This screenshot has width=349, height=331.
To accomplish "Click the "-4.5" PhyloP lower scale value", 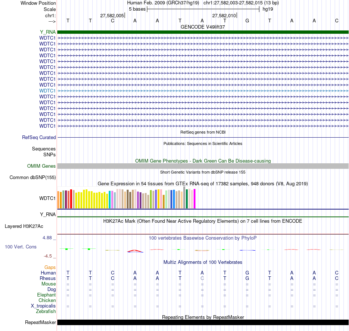I will [x=48, y=256].
